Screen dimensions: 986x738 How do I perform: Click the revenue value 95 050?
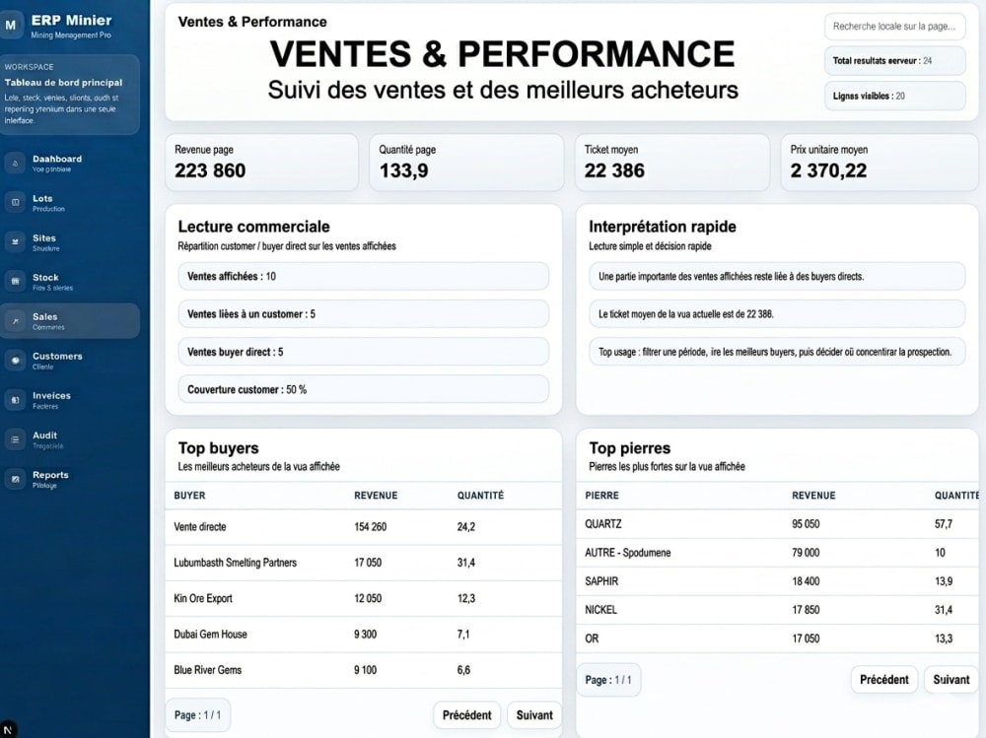806,523
